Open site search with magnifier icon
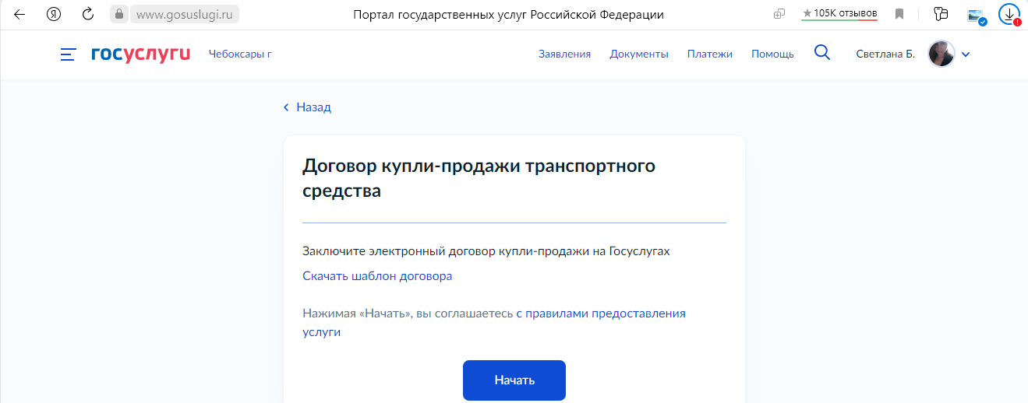This screenshot has height=403, width=1028. [822, 53]
